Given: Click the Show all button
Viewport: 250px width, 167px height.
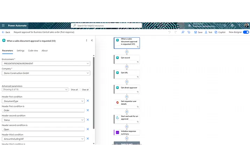Looking at the screenshot, I should pyautogui.click(x=74, y=90).
